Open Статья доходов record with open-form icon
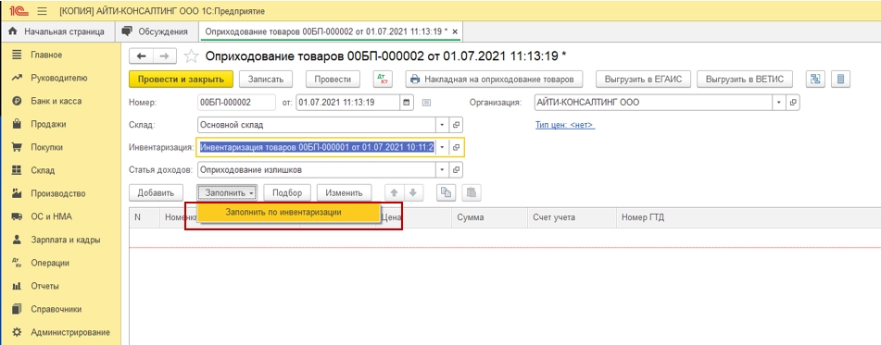881x345 pixels. 456,169
